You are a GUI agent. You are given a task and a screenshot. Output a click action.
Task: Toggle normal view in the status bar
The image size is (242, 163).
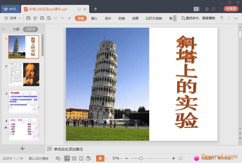pos(67,158)
